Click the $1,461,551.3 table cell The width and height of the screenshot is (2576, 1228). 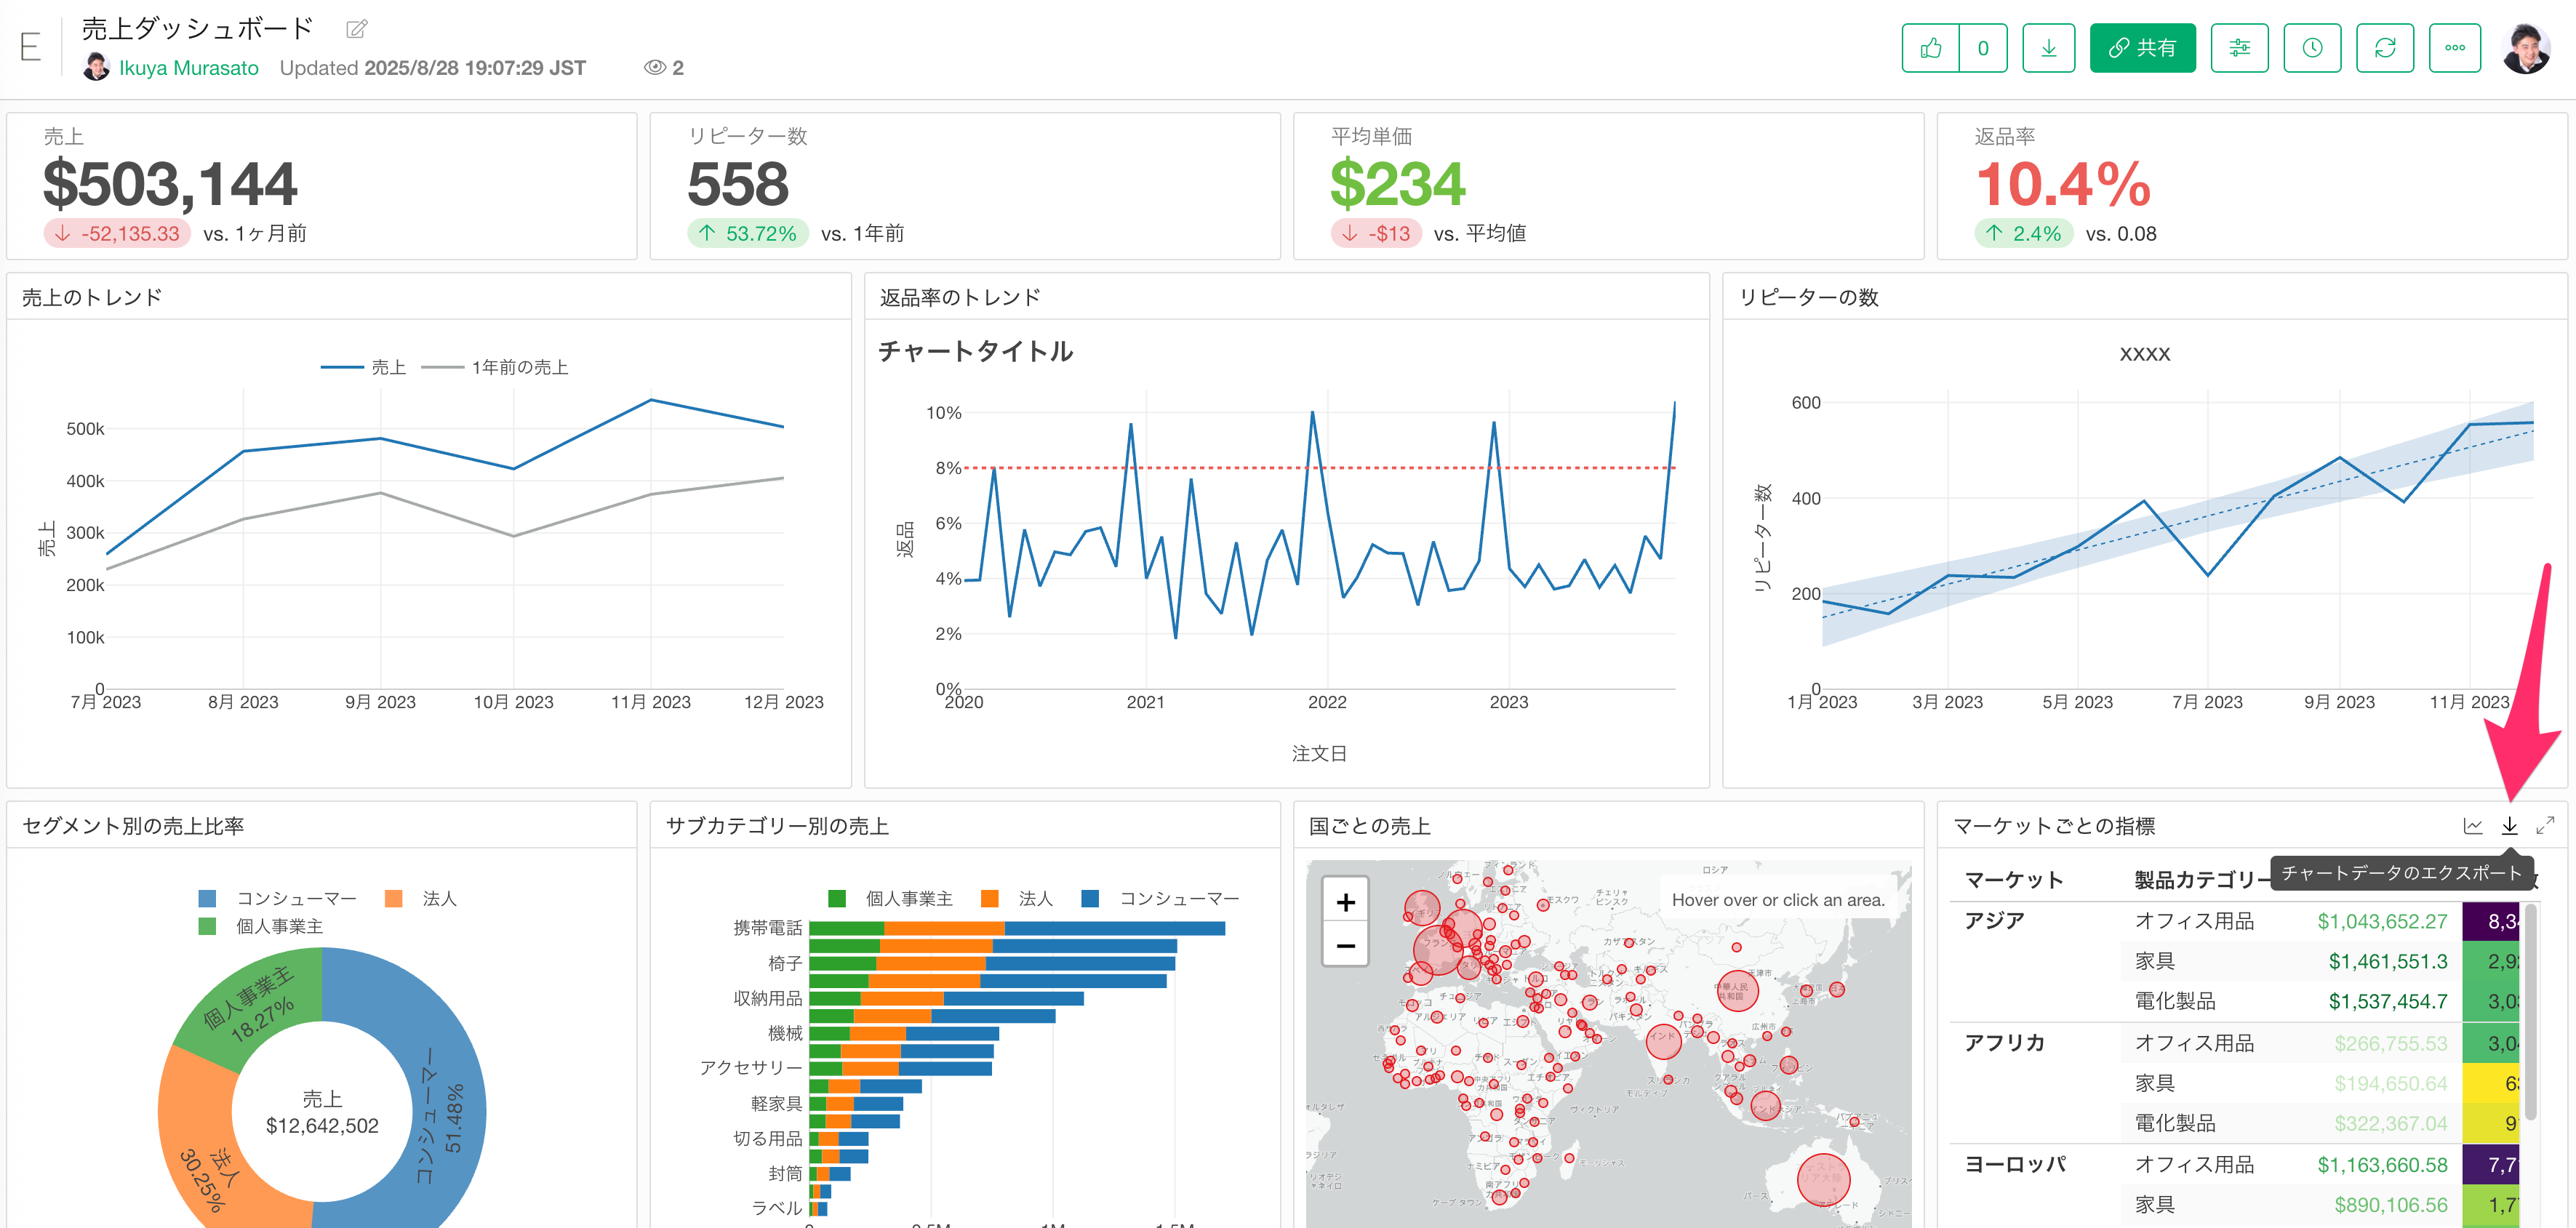(2388, 961)
